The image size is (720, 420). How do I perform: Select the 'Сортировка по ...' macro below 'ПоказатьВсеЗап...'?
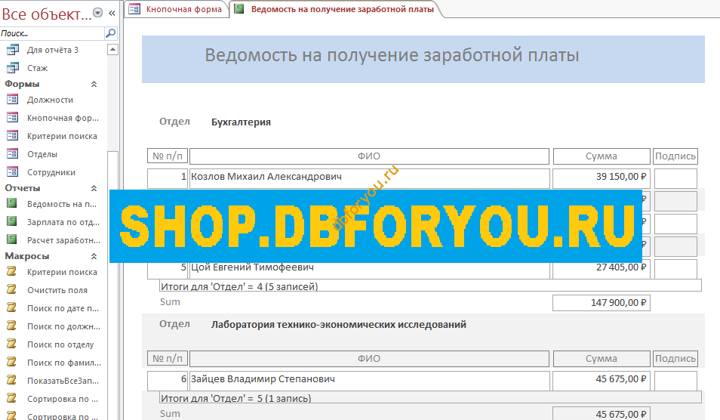(x=63, y=399)
